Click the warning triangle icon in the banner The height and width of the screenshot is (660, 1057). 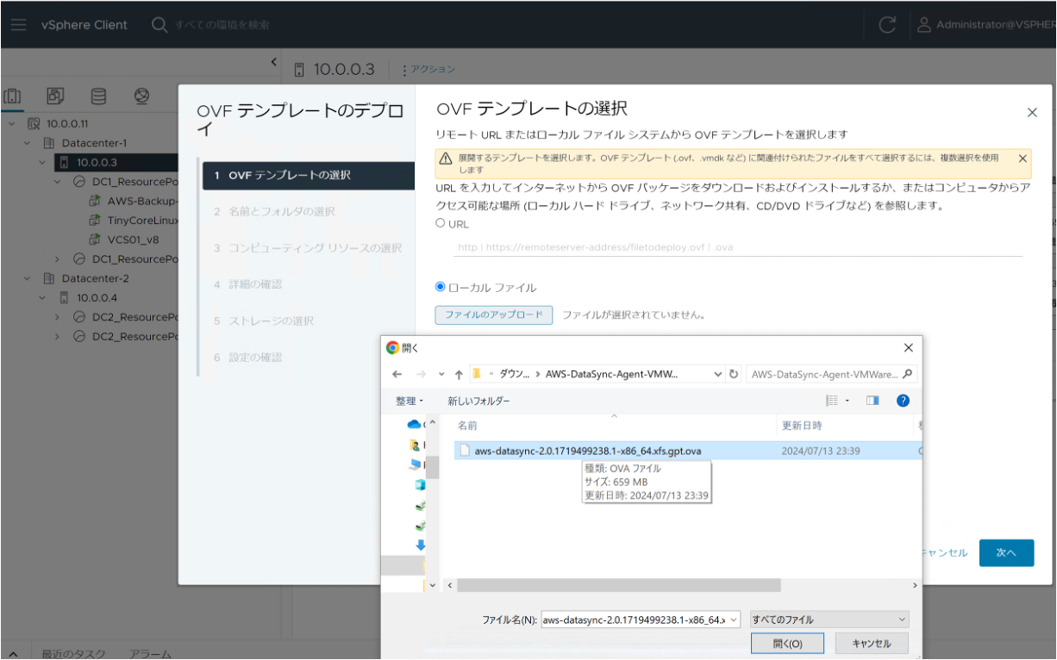[x=446, y=159]
